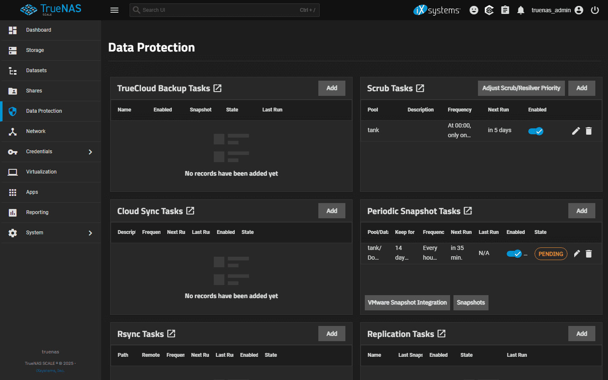The width and height of the screenshot is (608, 380).
Task: Click the search magnifier icon
Action: tap(136, 10)
